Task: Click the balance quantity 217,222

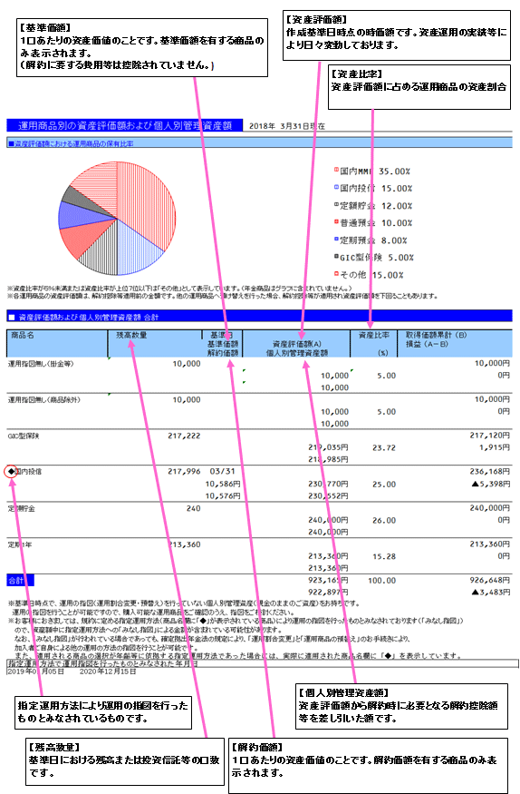Action: click(184, 436)
